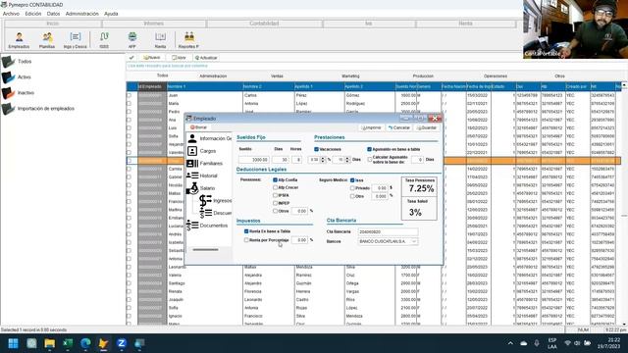Increase the vacation percentage spinner
The height and width of the screenshot is (353, 628).
323,158
